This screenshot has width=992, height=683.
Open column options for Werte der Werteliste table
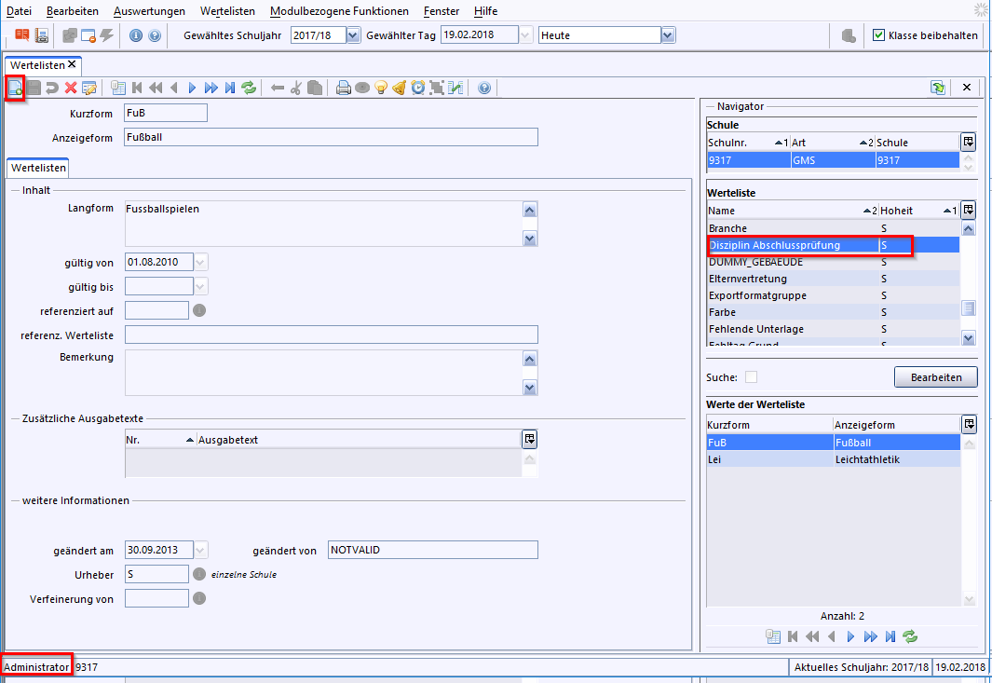point(969,424)
